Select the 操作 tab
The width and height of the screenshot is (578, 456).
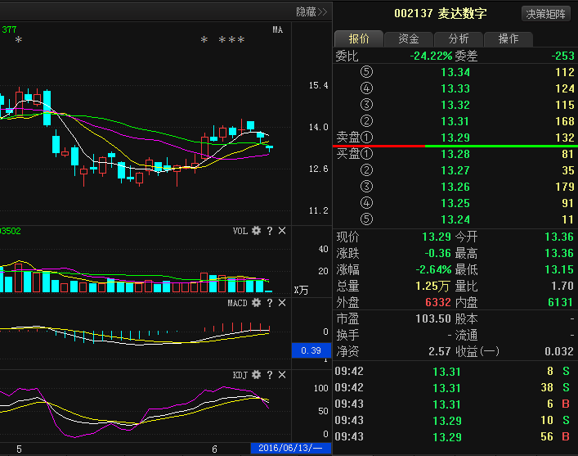tap(509, 38)
